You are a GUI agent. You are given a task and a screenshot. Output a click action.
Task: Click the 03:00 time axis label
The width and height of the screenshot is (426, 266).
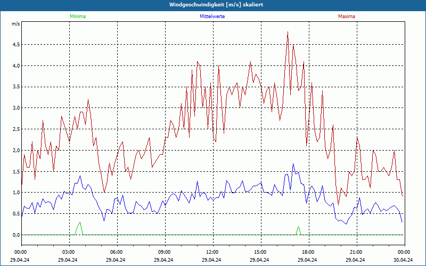coord(68,252)
